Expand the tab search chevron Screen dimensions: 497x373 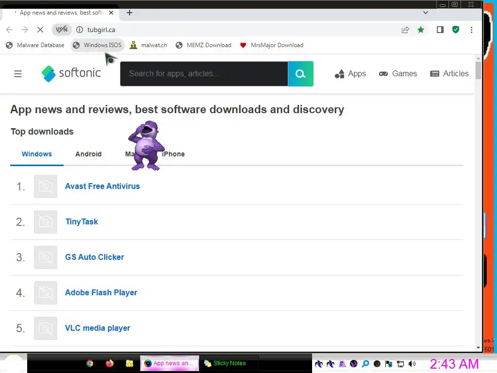tap(425, 13)
